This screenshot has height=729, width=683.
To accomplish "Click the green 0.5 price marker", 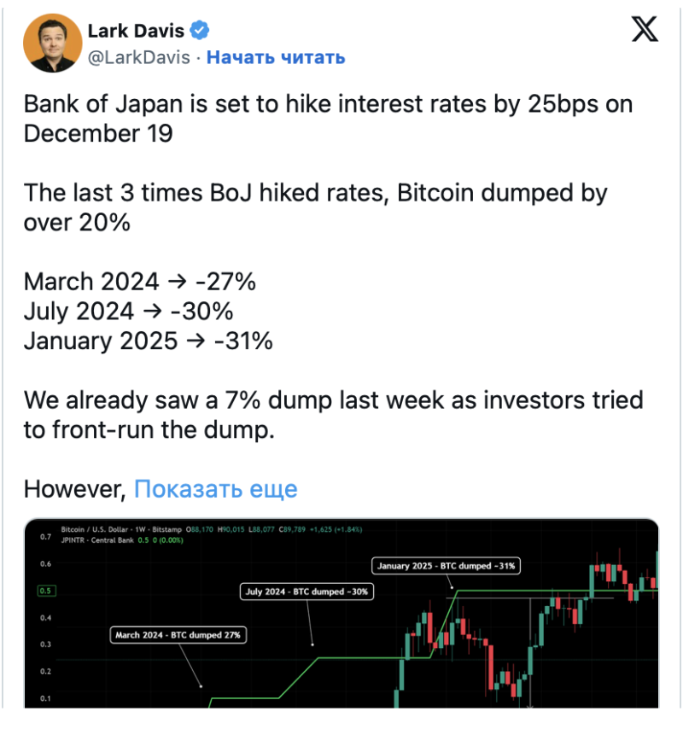I will tap(45, 591).
